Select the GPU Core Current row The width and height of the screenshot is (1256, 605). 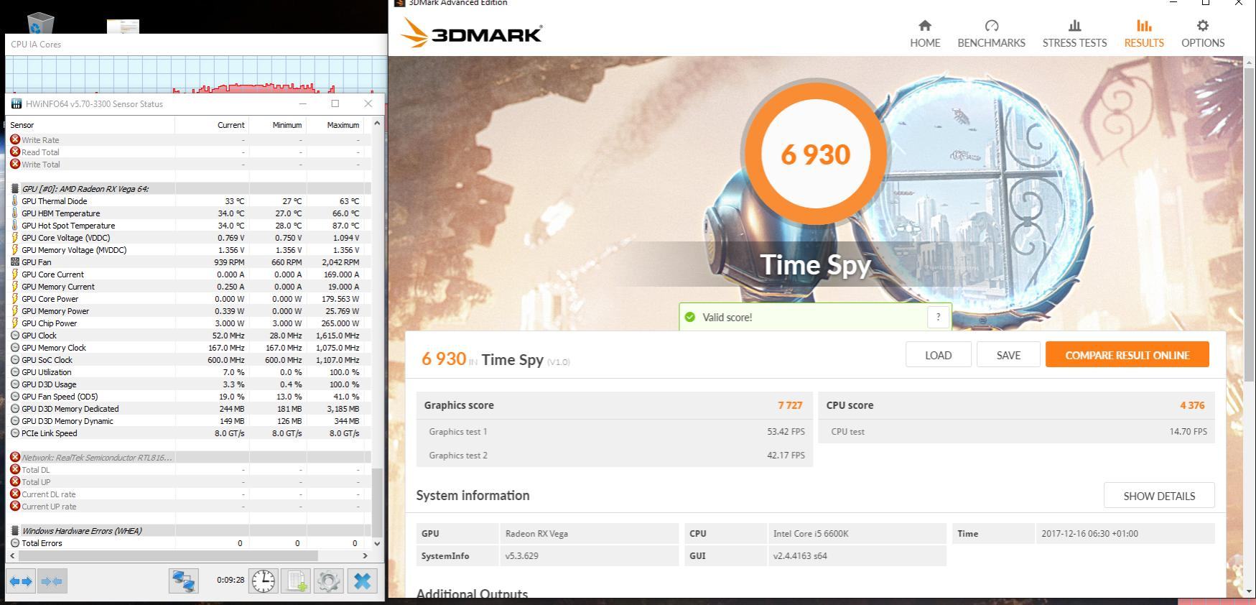click(x=189, y=274)
